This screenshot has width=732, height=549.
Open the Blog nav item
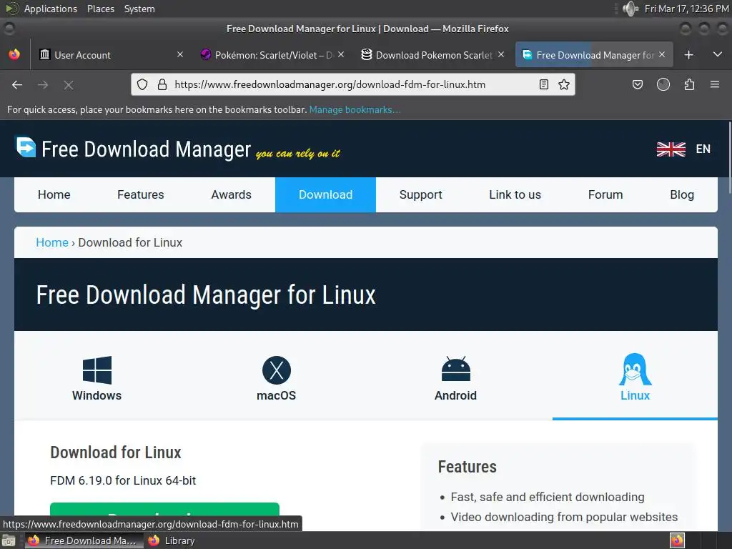682,194
